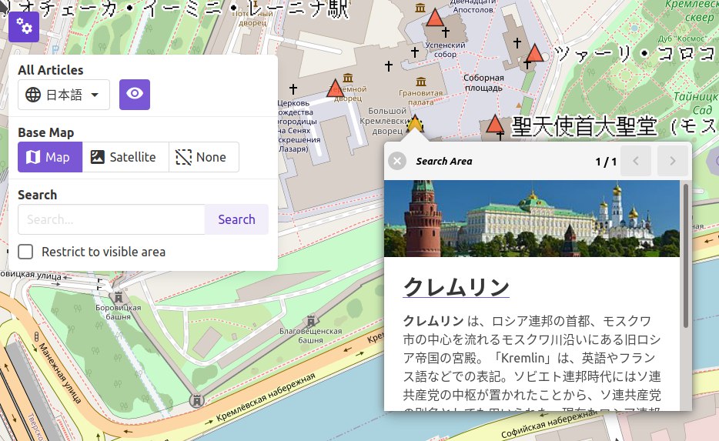Screen dimensions: 719x441
Task: Click the Соборная площадь map label
Action: pos(483,83)
